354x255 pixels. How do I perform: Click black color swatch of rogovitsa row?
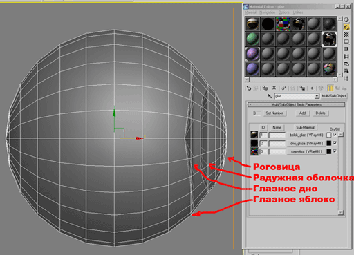329,151
